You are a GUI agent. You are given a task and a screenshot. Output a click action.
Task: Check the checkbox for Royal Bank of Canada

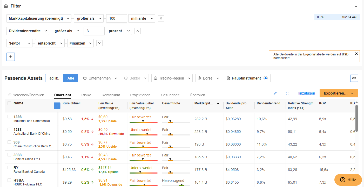click(x=9, y=167)
